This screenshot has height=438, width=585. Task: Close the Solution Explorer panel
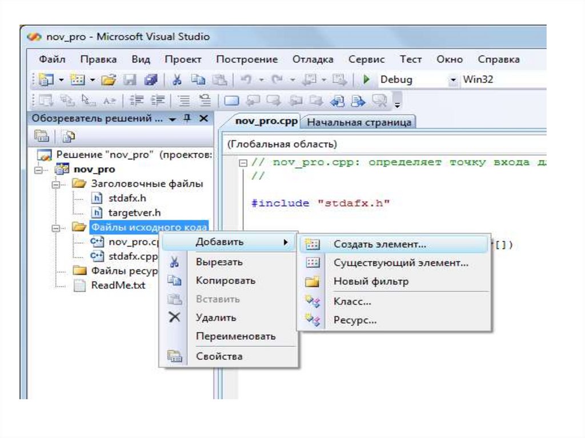203,119
